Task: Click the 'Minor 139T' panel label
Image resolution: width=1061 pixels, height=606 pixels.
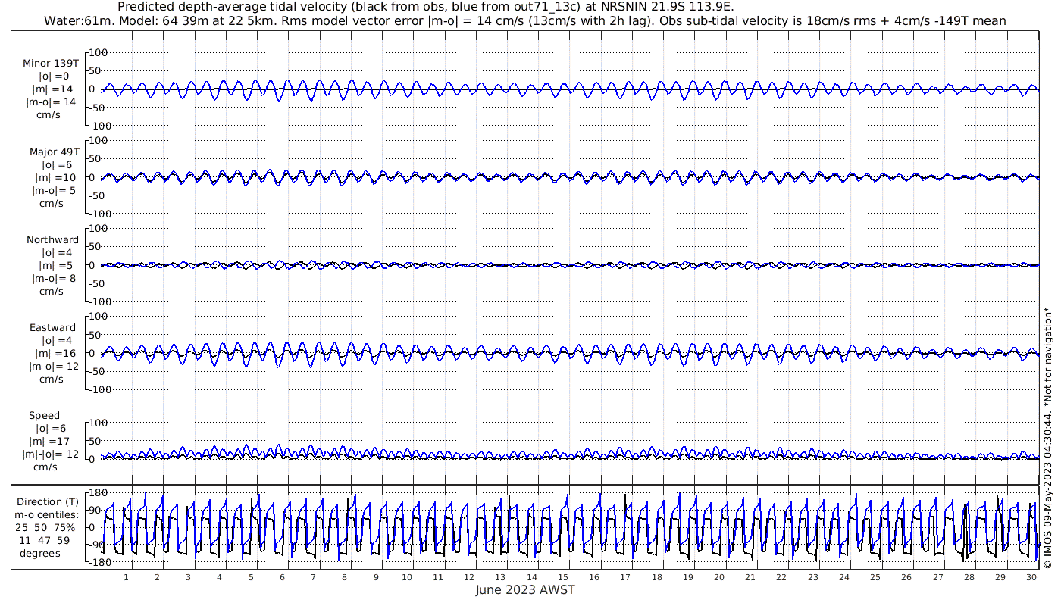Action: click(51, 64)
